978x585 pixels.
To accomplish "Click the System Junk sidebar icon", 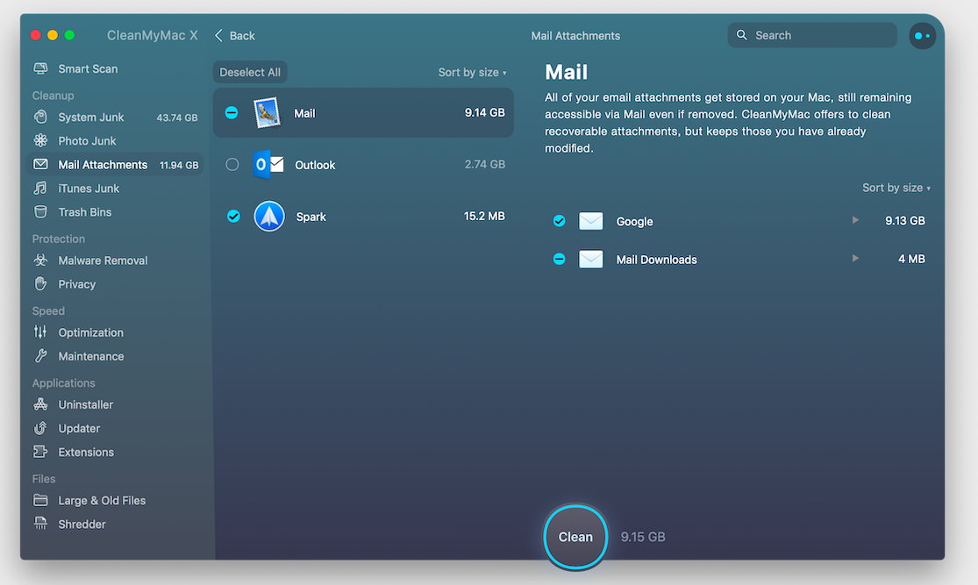I will click(x=40, y=117).
